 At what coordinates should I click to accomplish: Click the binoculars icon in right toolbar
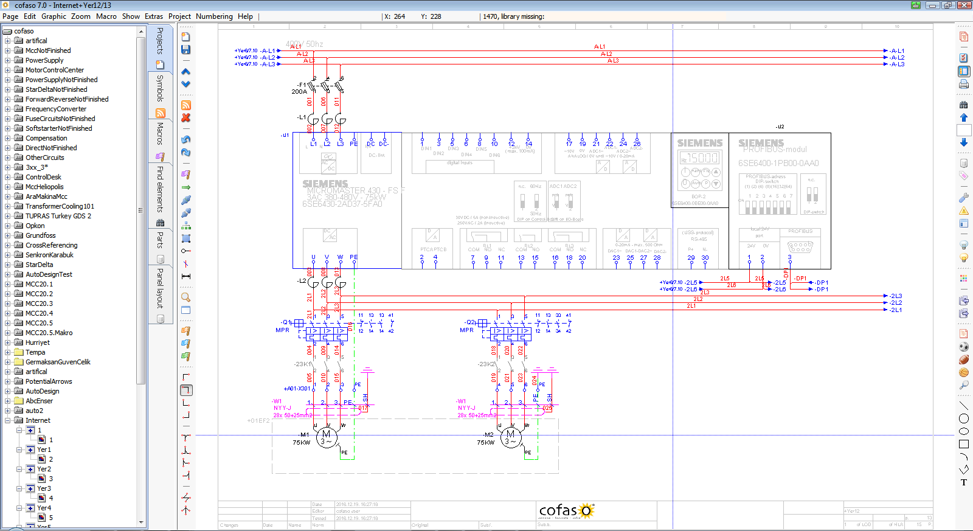[964, 105]
